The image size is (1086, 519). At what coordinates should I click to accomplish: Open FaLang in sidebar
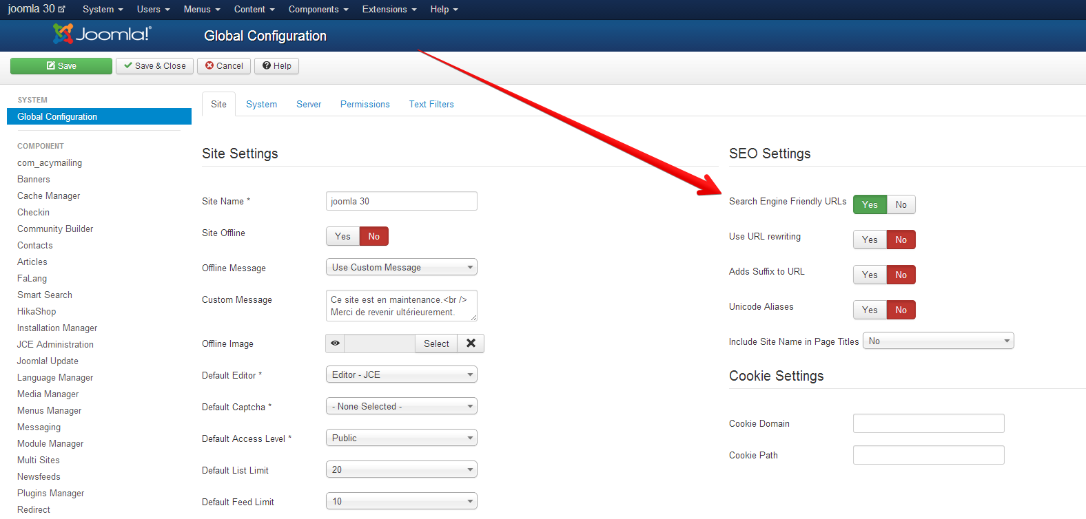32,278
